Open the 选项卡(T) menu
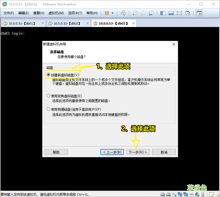Viewport: 220px width, 197px height. pyautogui.click(x=75, y=13)
